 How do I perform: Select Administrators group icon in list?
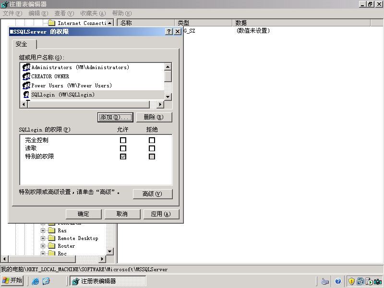coord(26,67)
